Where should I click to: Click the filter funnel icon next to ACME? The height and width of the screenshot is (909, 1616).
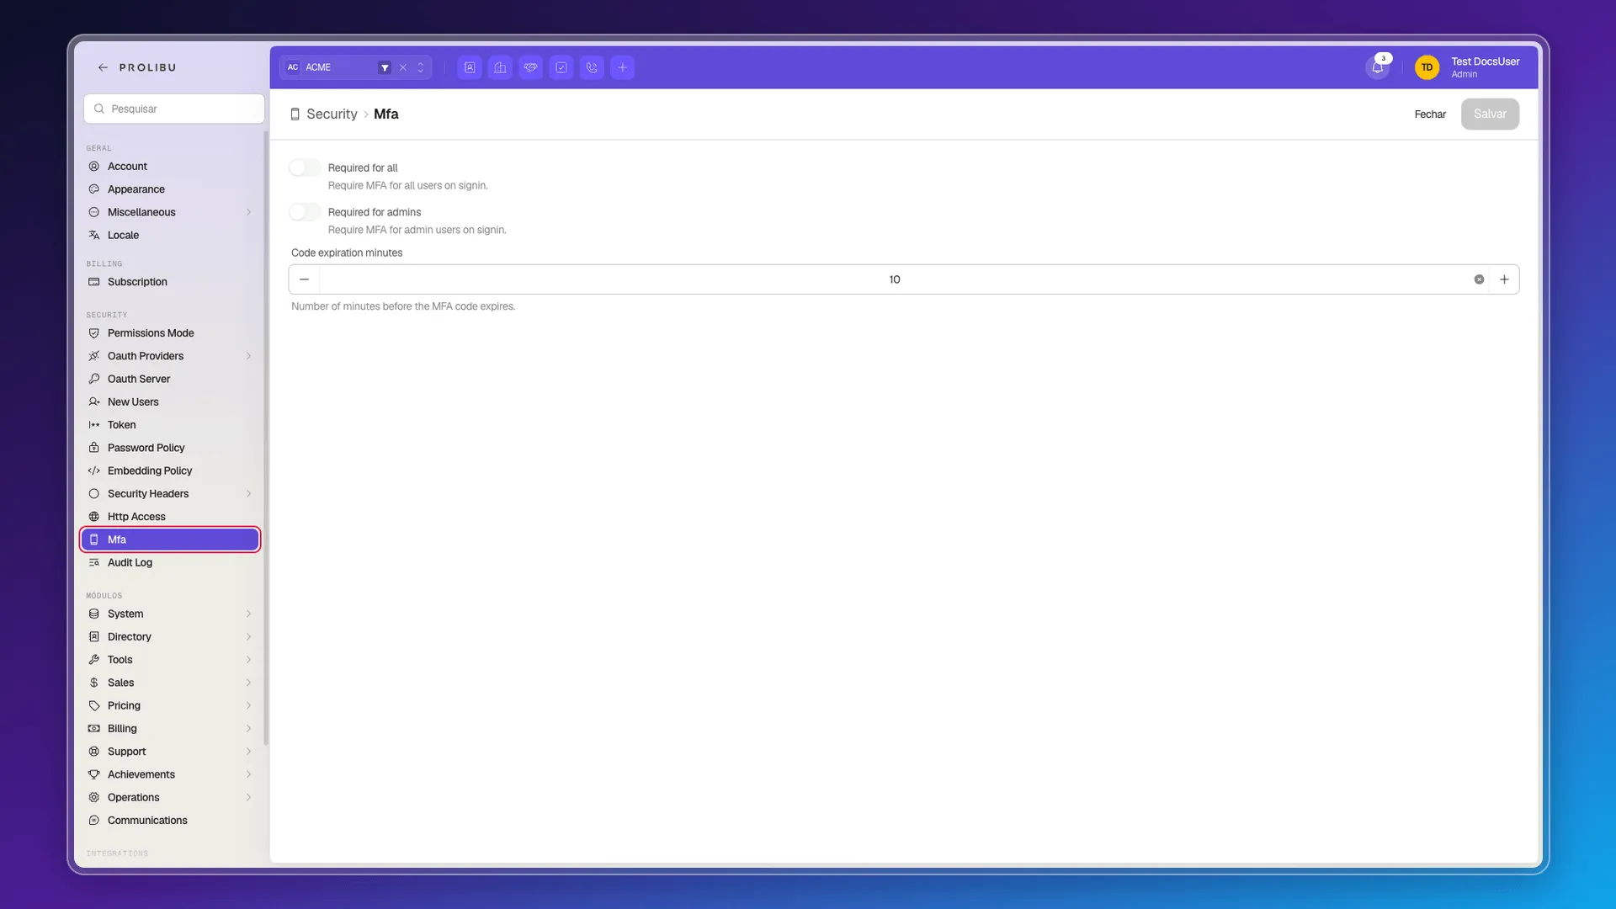coord(385,67)
